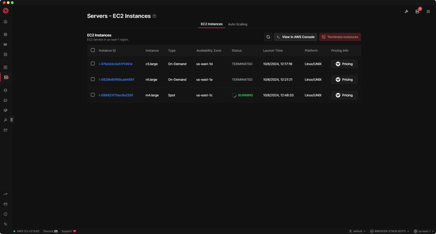Click the hammer icon in top right
436x234 pixels.
[406, 11]
